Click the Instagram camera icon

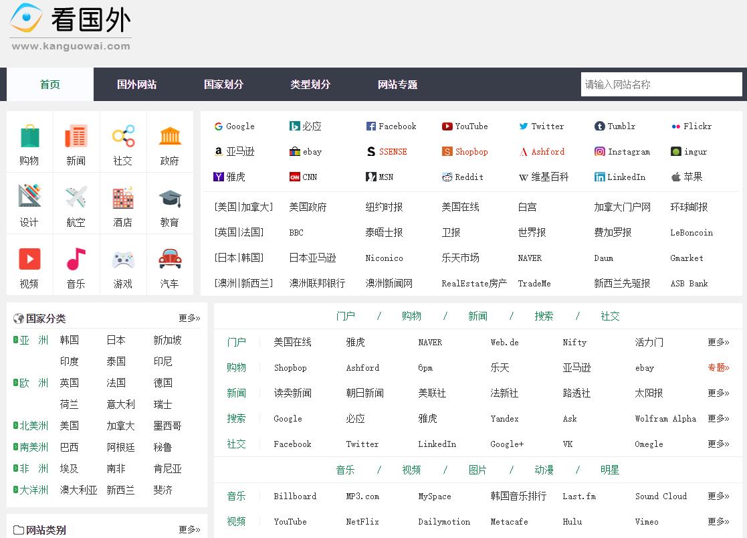pyautogui.click(x=599, y=151)
